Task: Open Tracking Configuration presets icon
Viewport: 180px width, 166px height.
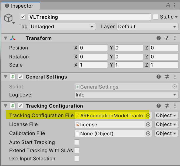Action: 167,106
